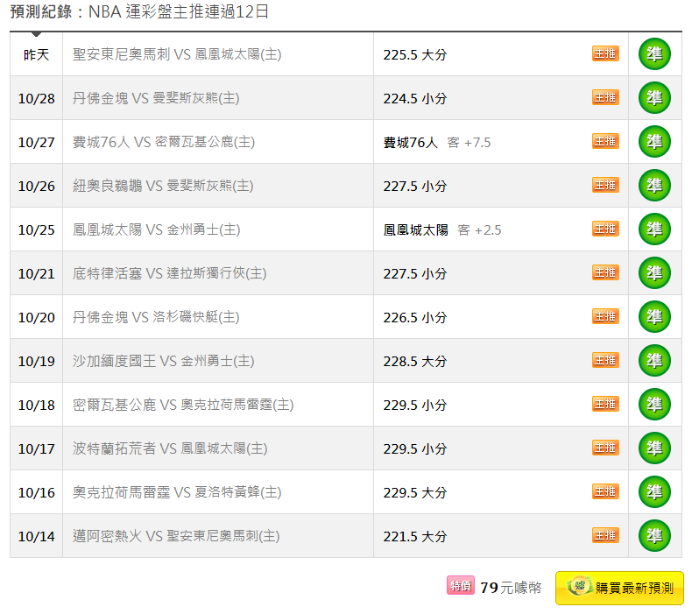
Task: Select the 費城76人 VS 密爾瓦基公鹿(主) matchup
Action: pos(164,142)
